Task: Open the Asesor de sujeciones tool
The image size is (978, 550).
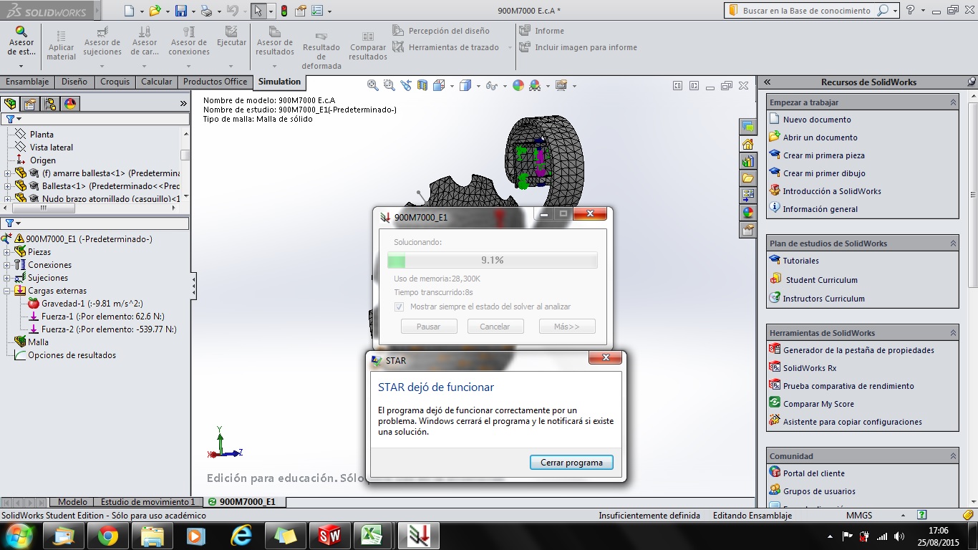Action: tap(102, 42)
